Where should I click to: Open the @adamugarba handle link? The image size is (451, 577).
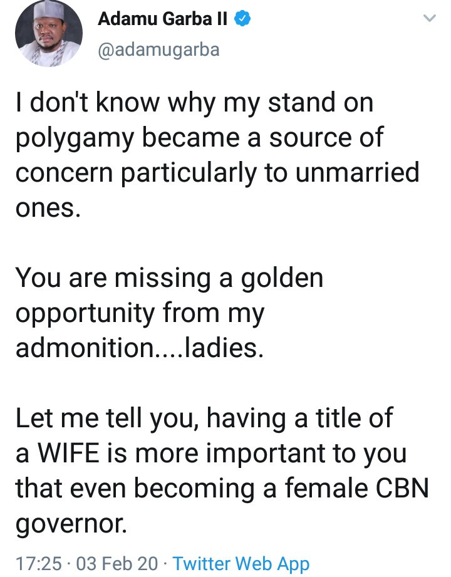click(158, 49)
